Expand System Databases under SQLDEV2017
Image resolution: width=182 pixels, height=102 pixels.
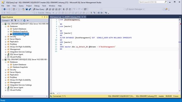tap(8, 29)
